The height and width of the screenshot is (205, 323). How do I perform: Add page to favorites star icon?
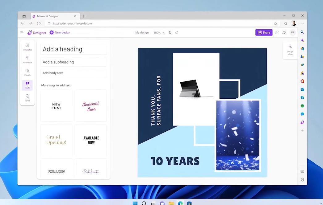coord(275,23)
